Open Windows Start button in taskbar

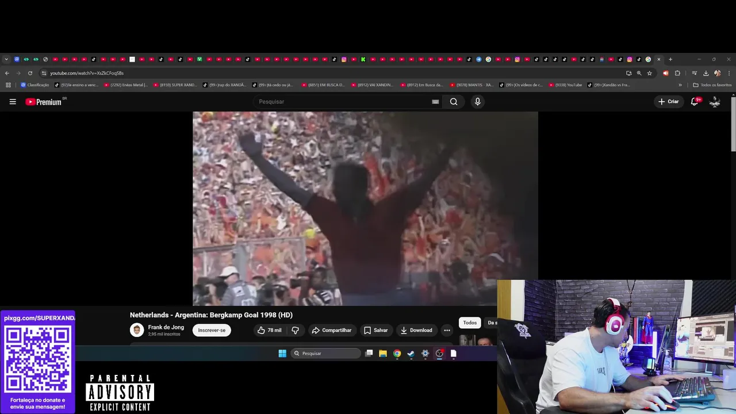[x=282, y=354]
